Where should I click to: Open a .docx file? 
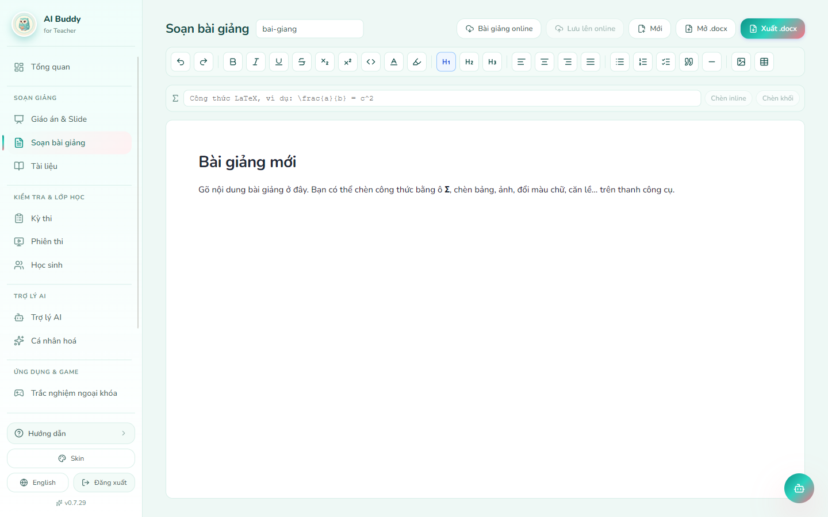pyautogui.click(x=706, y=29)
